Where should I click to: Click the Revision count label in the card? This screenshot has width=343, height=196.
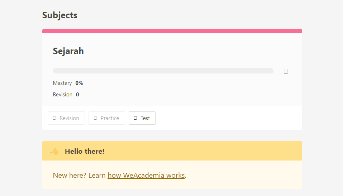63,95
